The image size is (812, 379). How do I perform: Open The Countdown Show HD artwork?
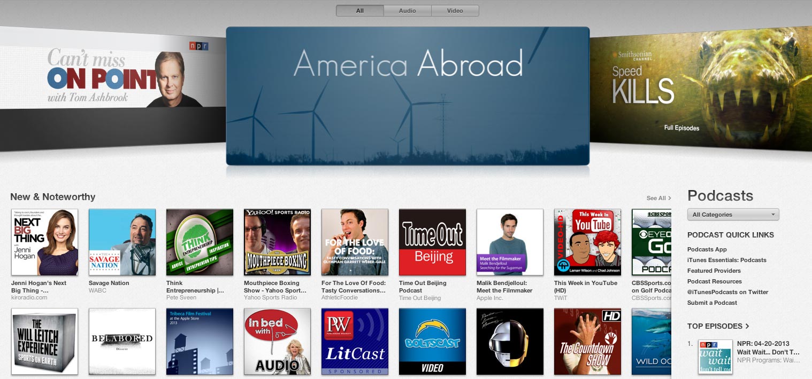click(x=587, y=342)
